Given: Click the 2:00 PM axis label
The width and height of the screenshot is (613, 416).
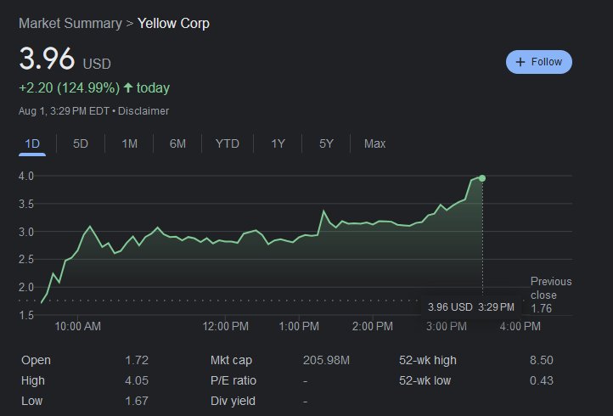Looking at the screenshot, I should (372, 326).
